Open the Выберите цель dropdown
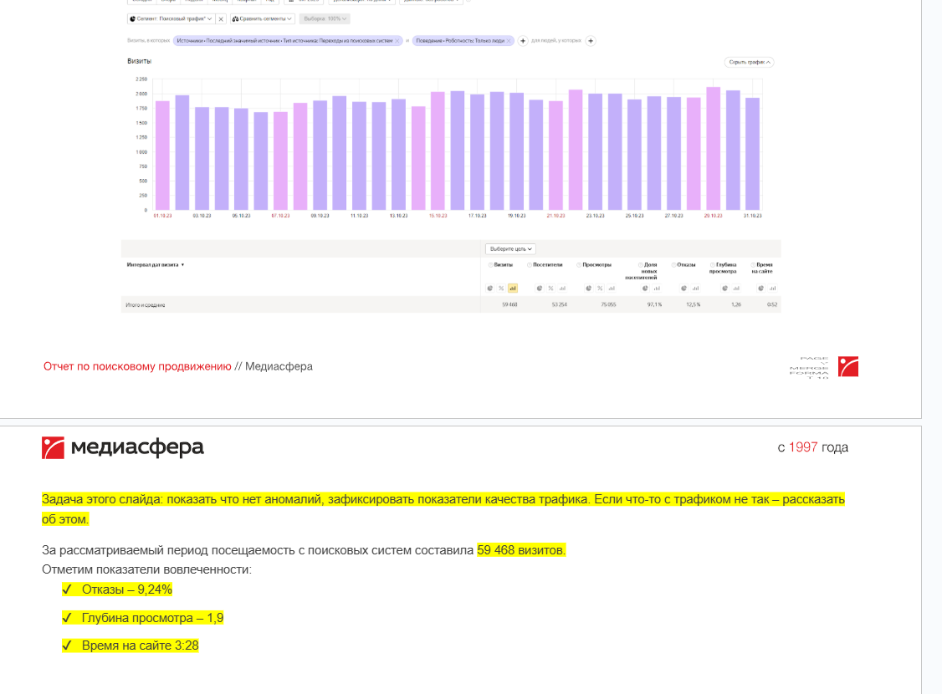This screenshot has height=694, width=942. pyautogui.click(x=510, y=248)
